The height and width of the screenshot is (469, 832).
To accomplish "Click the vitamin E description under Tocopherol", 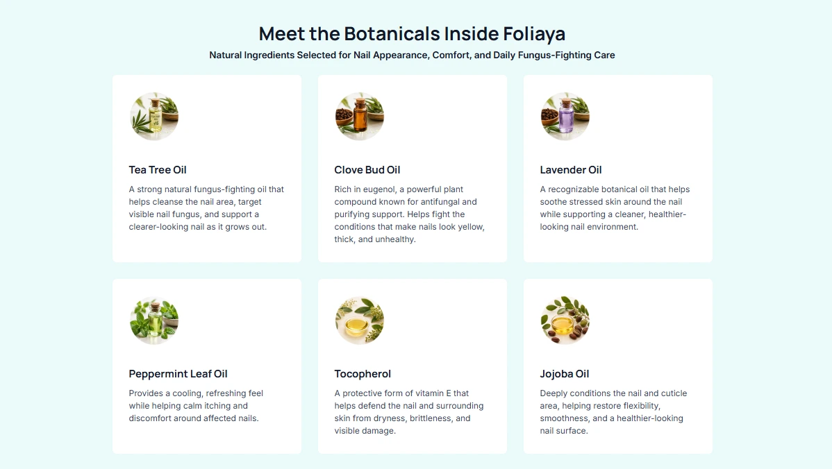I will point(409,412).
